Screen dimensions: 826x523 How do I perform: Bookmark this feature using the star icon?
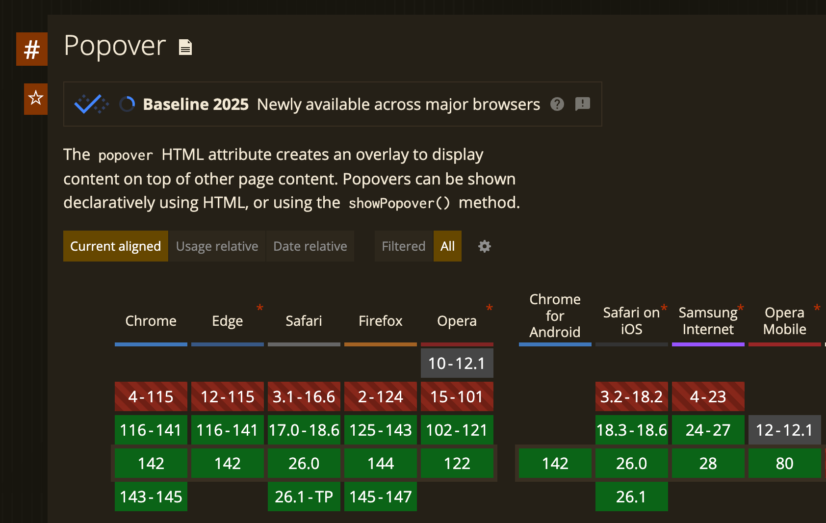tap(35, 99)
